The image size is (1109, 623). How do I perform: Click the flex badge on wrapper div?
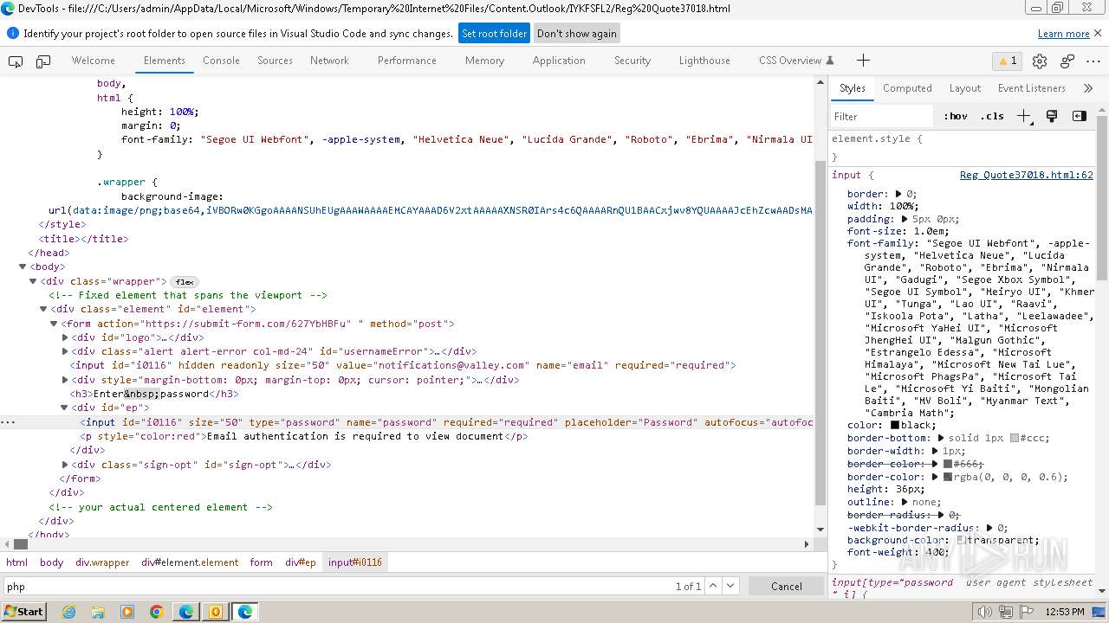(185, 282)
